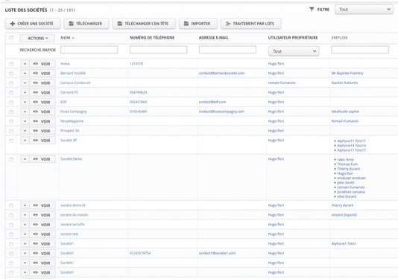Open Utilisateur propriétaire Tout dropdown
398x279 pixels.
click(x=294, y=51)
